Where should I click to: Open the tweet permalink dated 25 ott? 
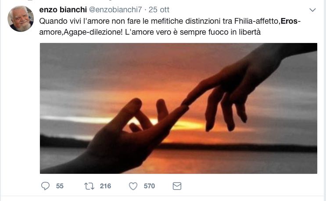tap(159, 10)
